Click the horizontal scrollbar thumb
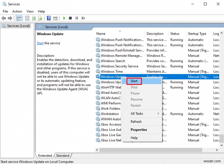Viewport: 224px width, 164px height. pos(151,150)
